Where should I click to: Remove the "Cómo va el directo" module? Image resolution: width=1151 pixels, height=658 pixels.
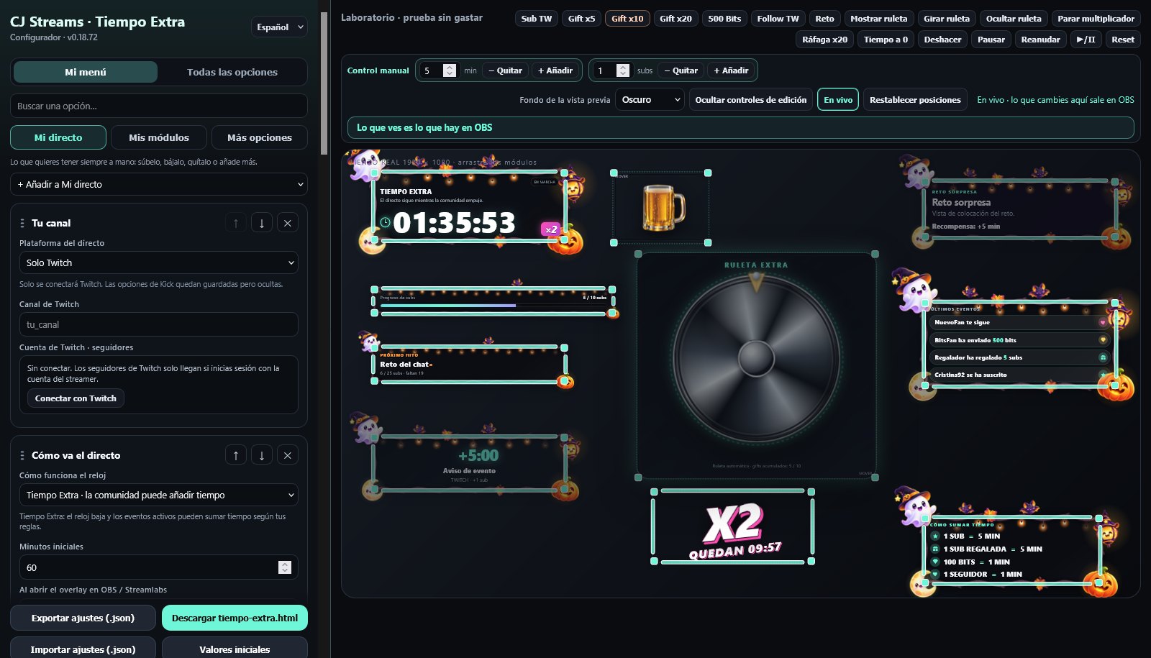coord(288,455)
